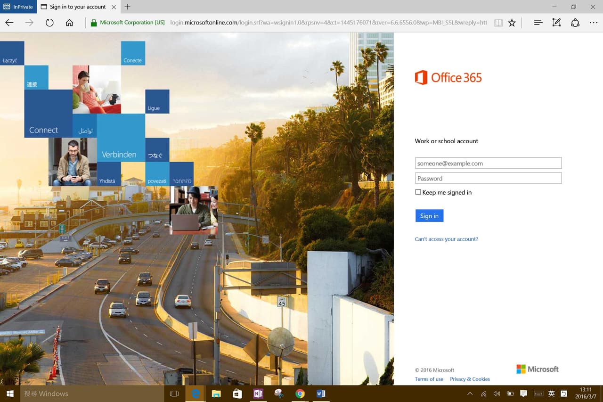
Task: Go back using the browser back arrow
Action: point(9,23)
